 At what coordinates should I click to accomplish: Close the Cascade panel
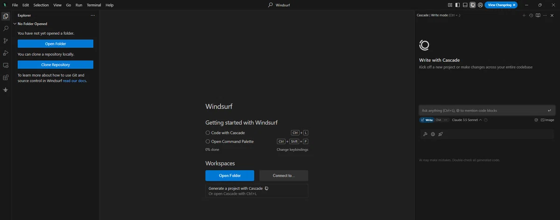pos(552,15)
